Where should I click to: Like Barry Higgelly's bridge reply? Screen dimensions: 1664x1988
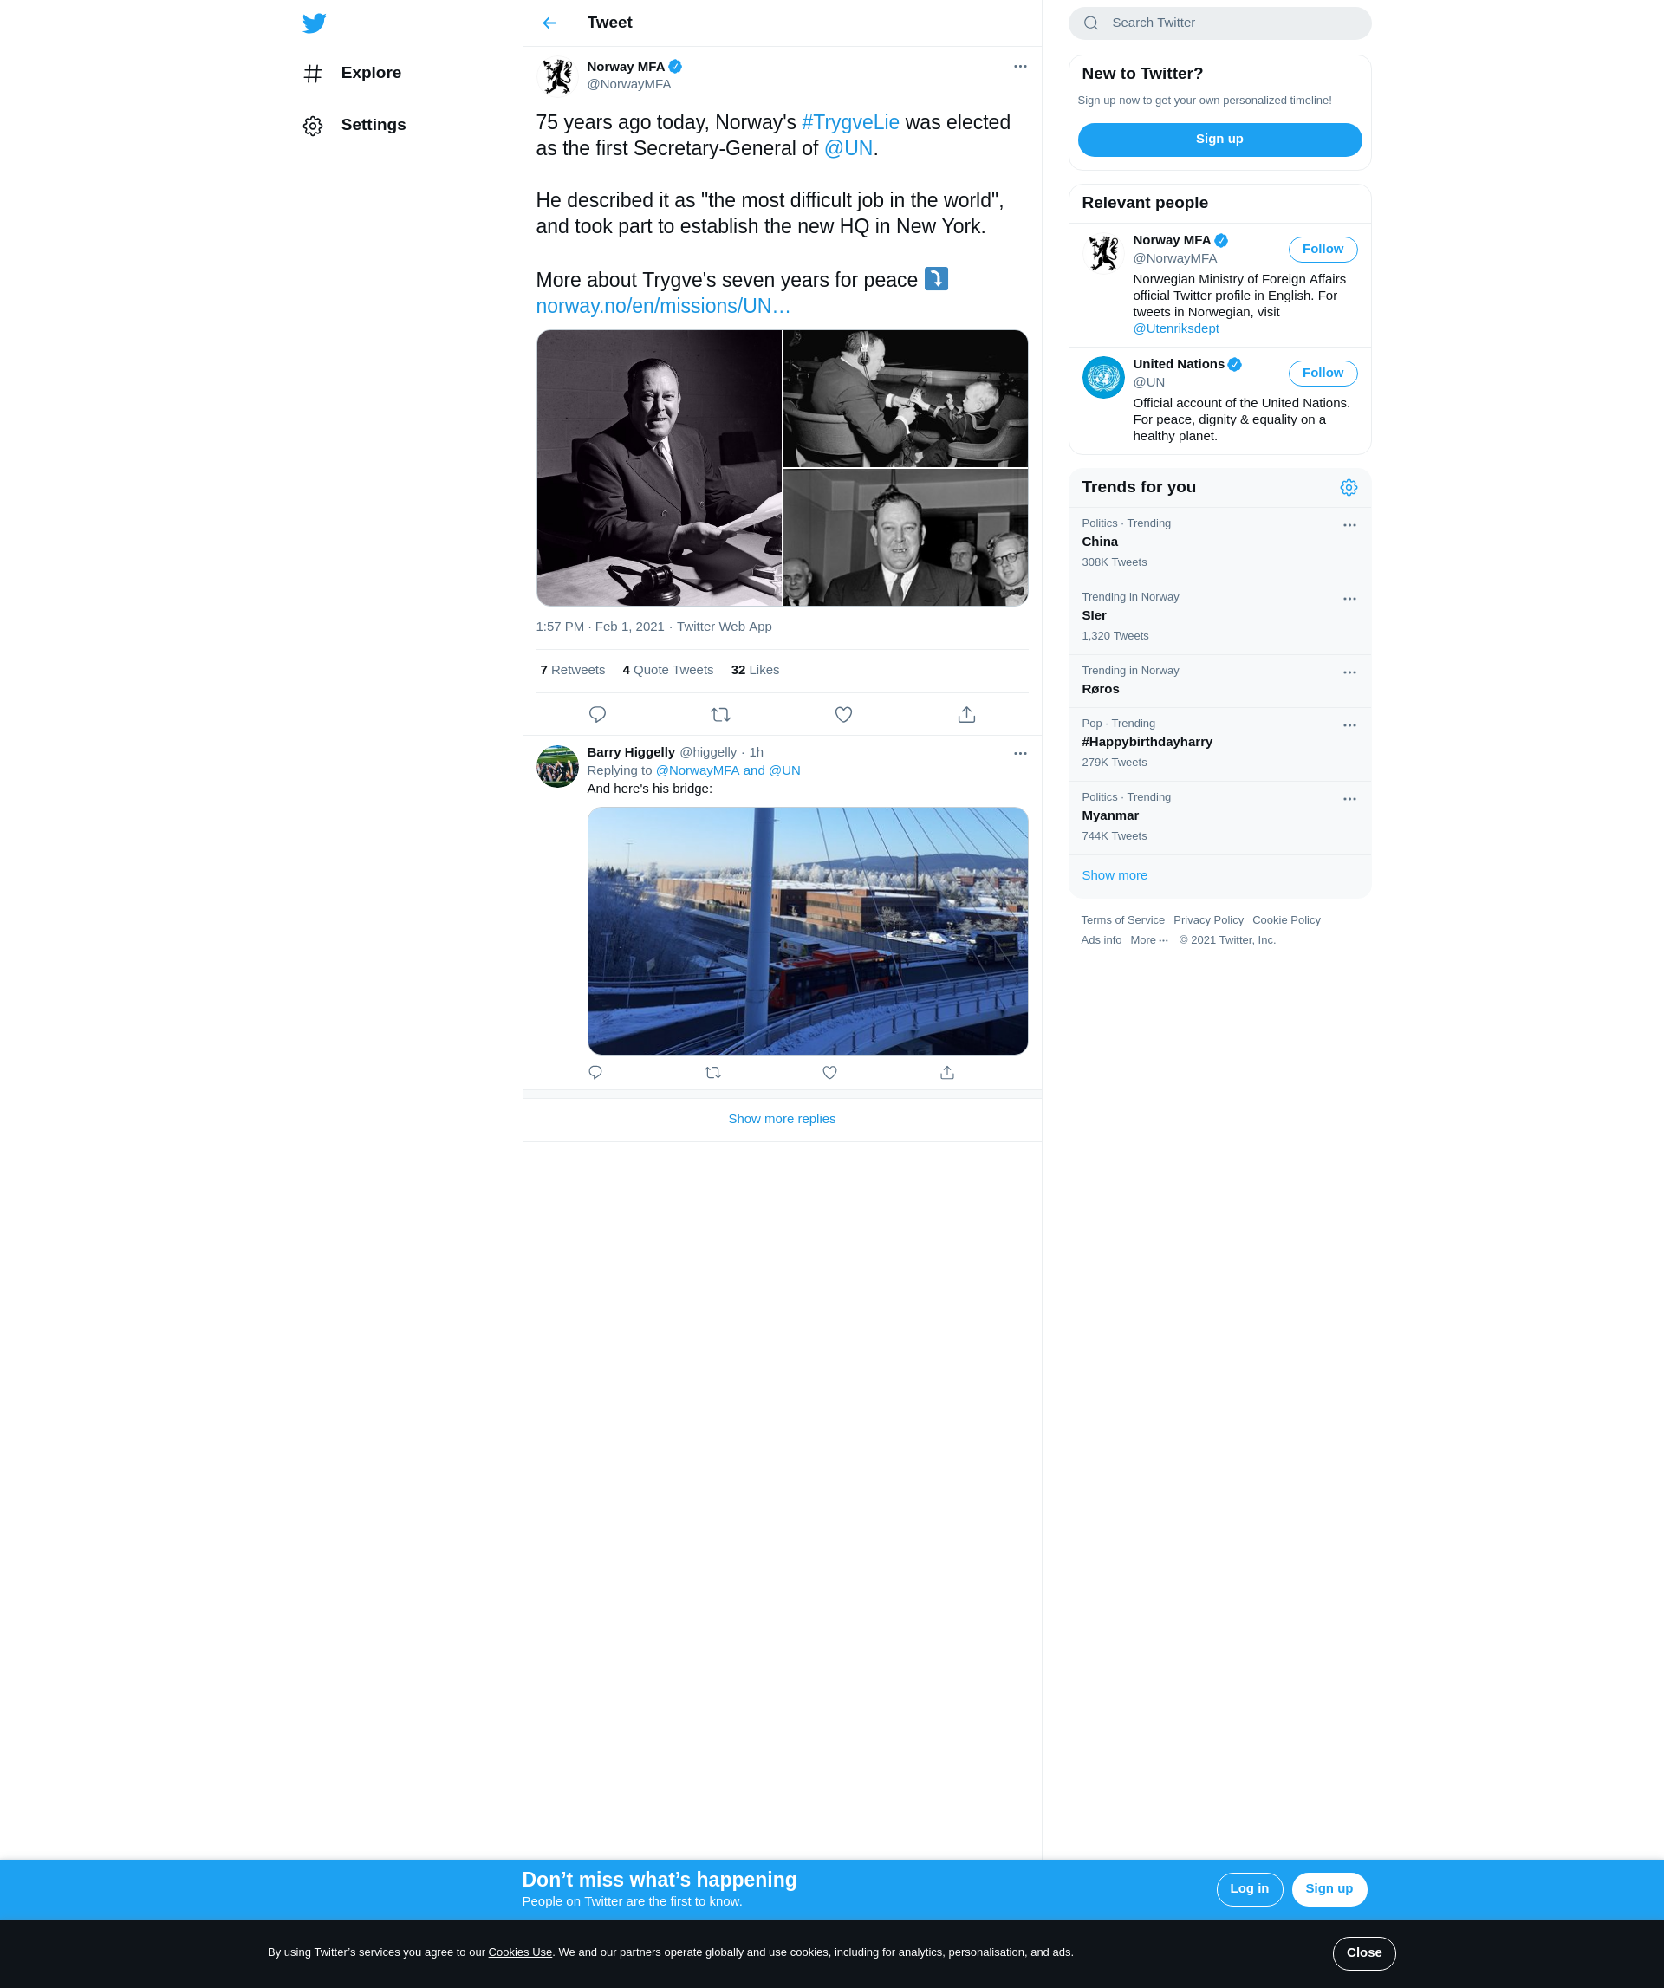[830, 1073]
